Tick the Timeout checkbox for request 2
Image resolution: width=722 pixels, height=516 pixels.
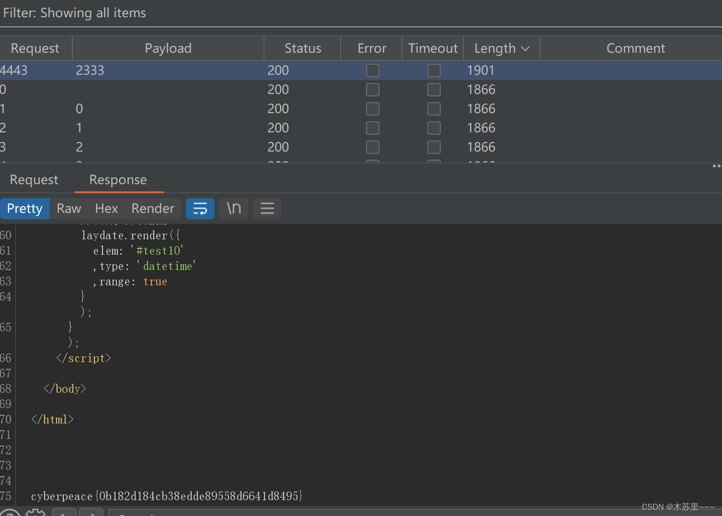[x=434, y=128]
